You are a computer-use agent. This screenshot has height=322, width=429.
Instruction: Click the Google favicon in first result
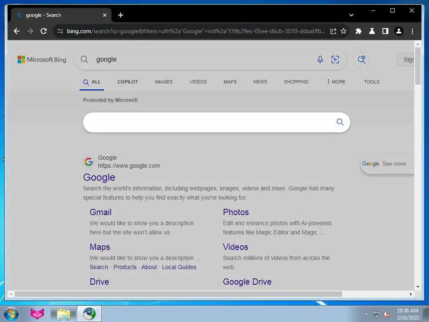click(88, 161)
